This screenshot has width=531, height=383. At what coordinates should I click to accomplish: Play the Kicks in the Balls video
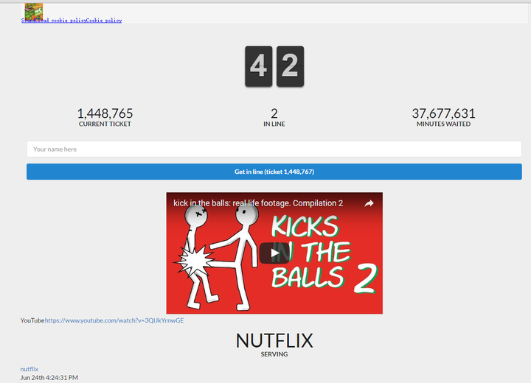pyautogui.click(x=274, y=253)
